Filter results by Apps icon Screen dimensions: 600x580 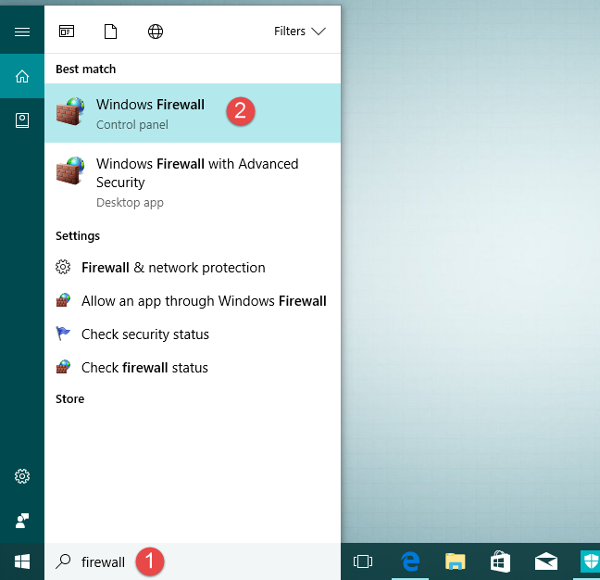pyautogui.click(x=67, y=32)
